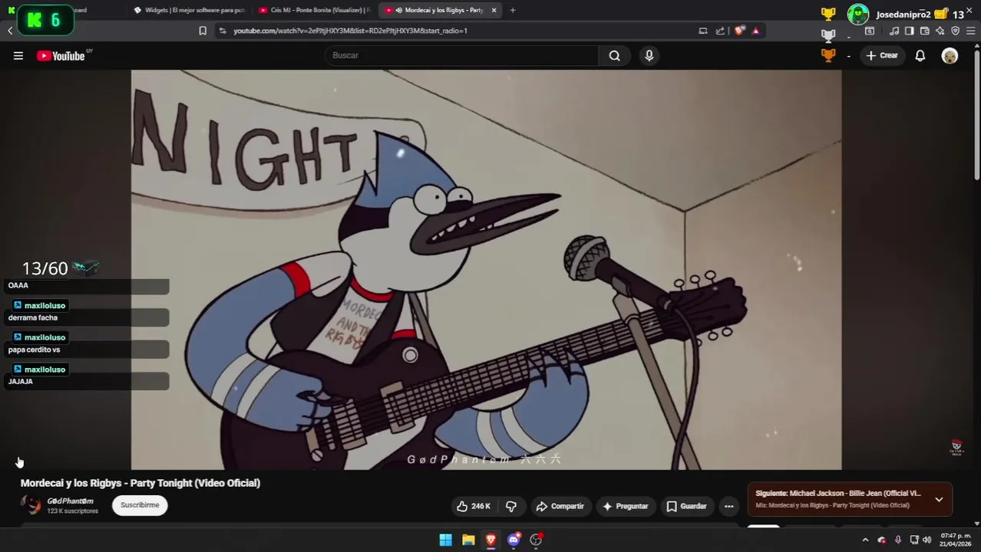This screenshot has height=552, width=981.
Task: Click the orange trophy icon beside Crear
Action: pyautogui.click(x=828, y=55)
